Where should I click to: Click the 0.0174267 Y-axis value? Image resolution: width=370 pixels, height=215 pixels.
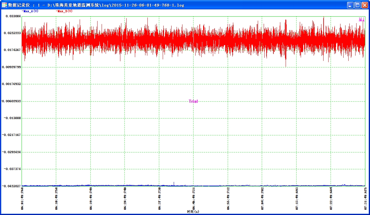pyautogui.click(x=12, y=50)
